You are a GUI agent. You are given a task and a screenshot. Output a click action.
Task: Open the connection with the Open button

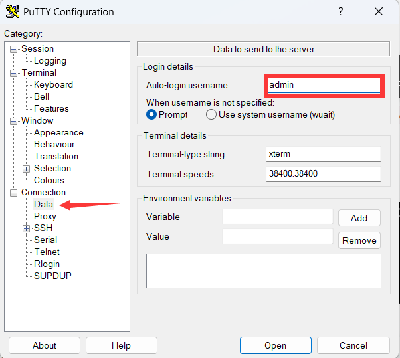pyautogui.click(x=276, y=345)
